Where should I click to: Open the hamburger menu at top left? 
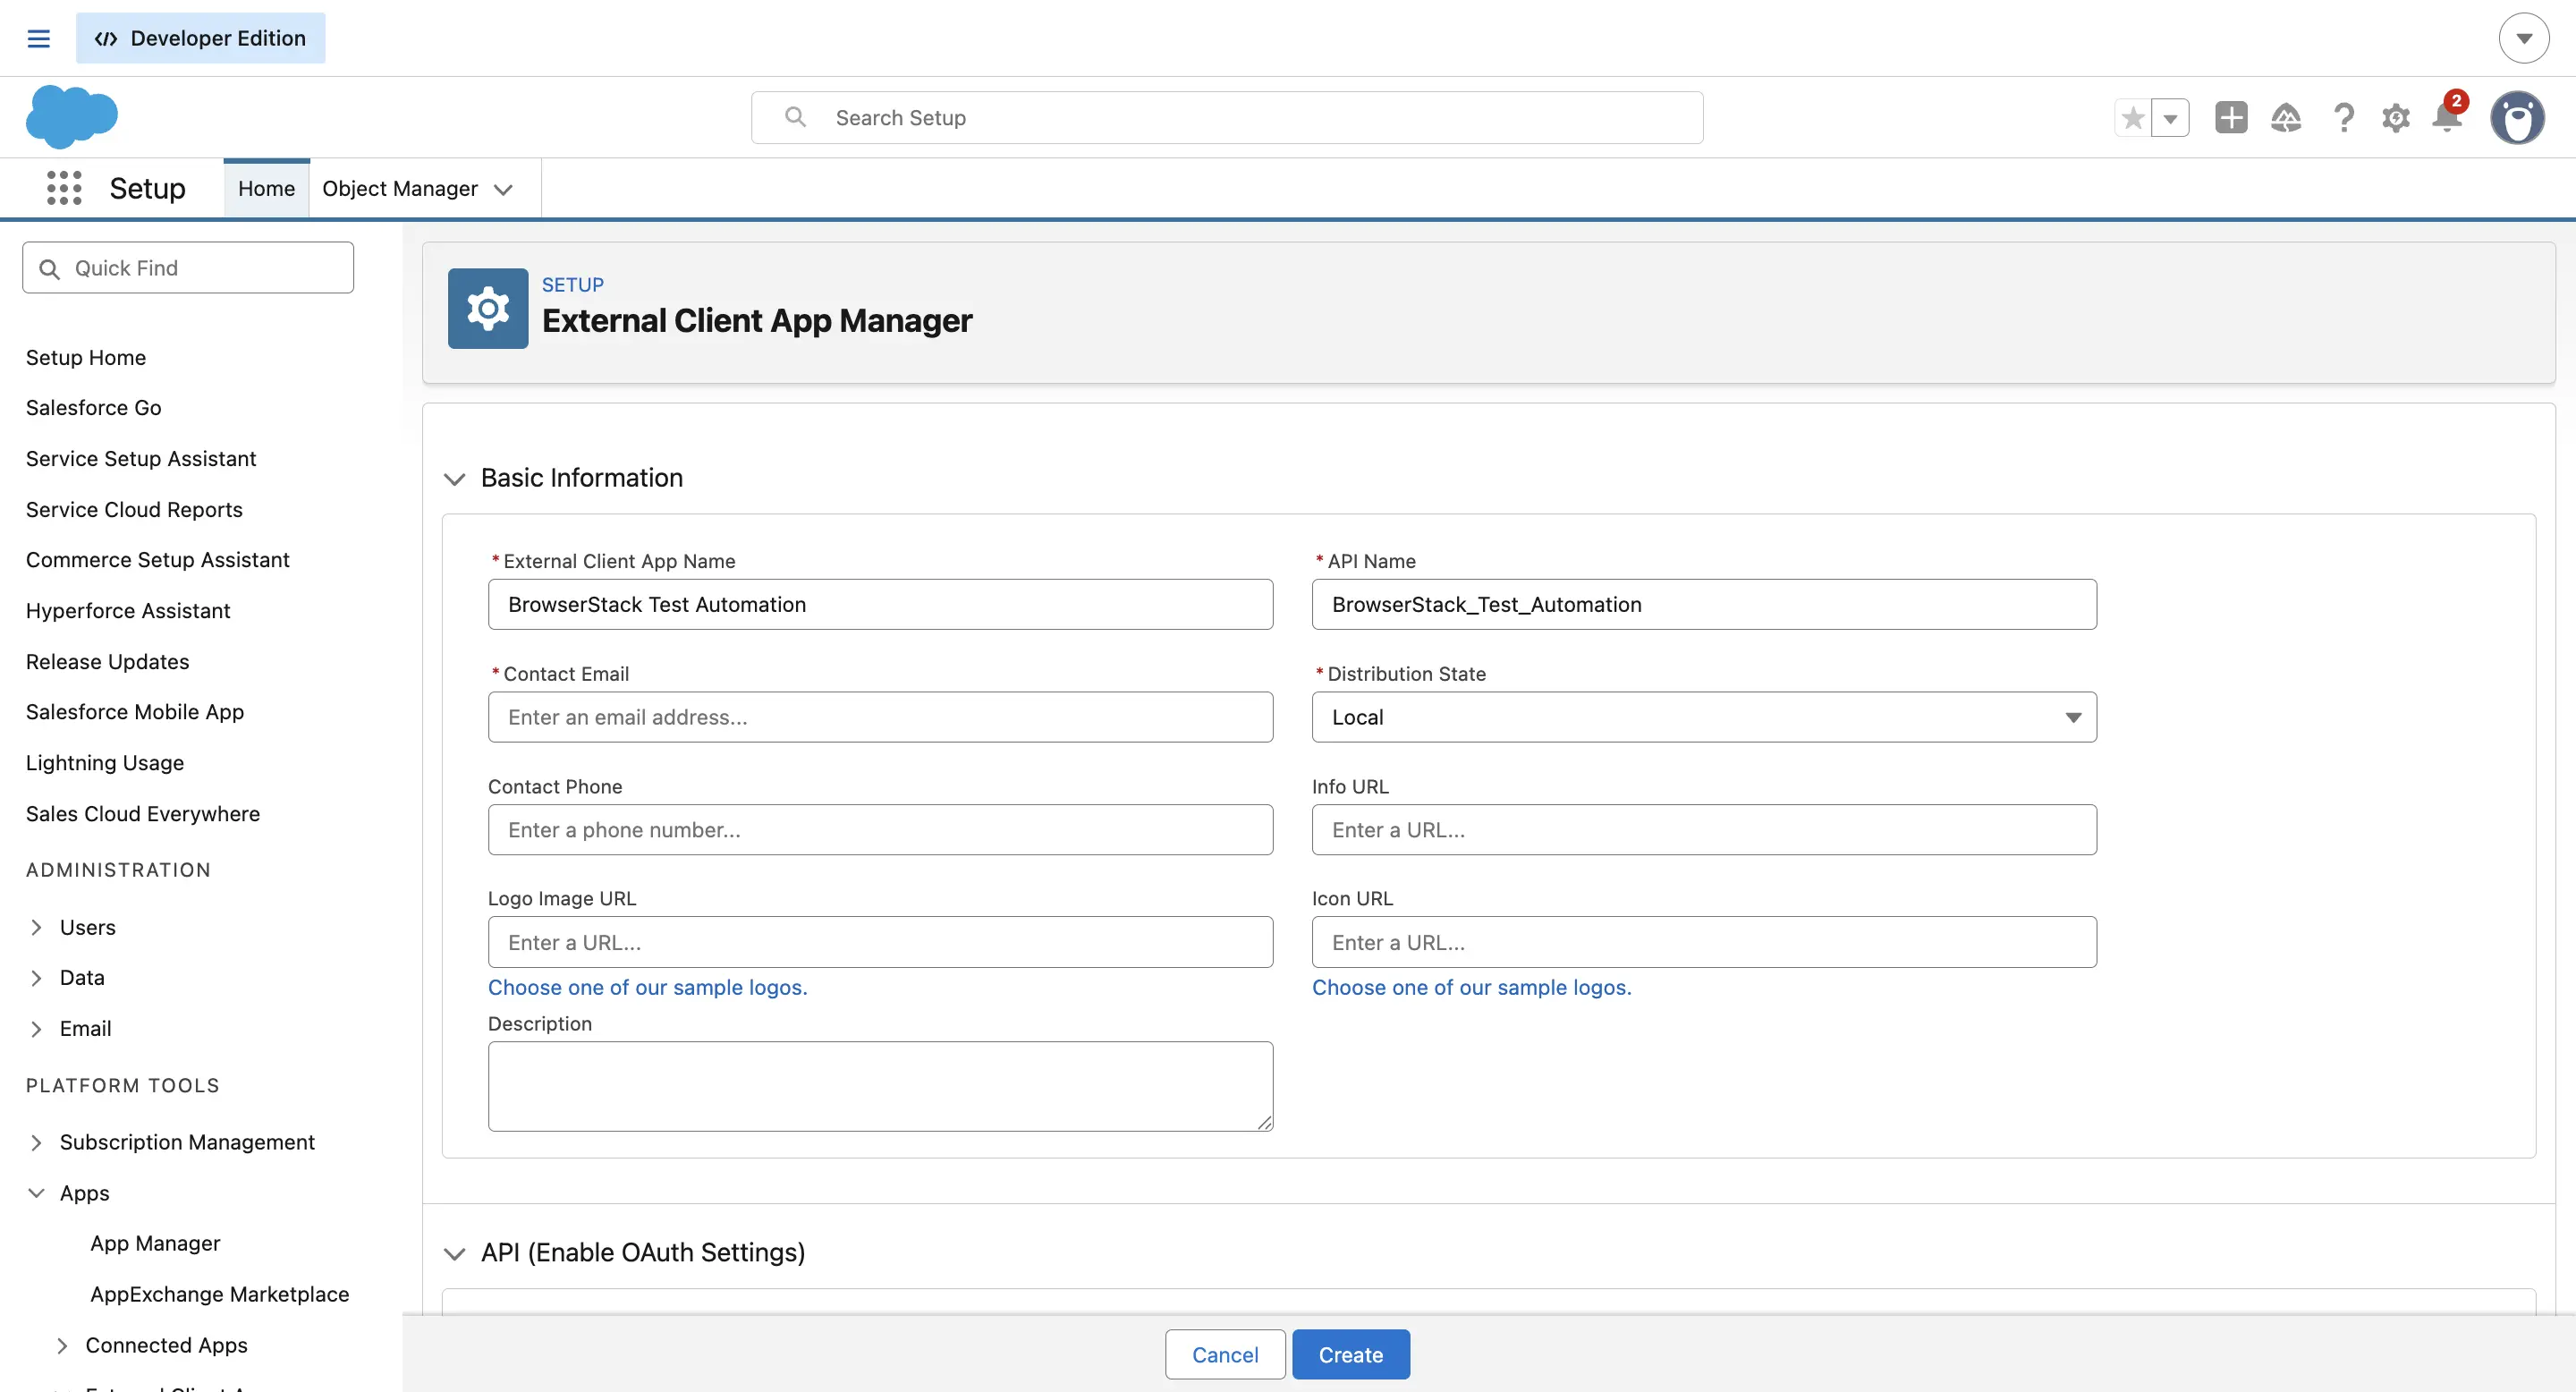39,37
